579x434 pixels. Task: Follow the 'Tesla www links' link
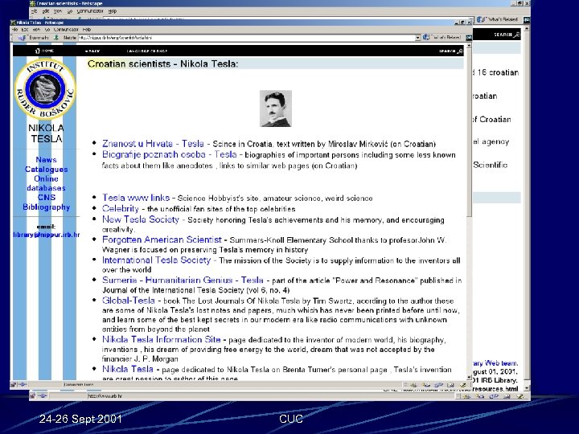pos(136,198)
